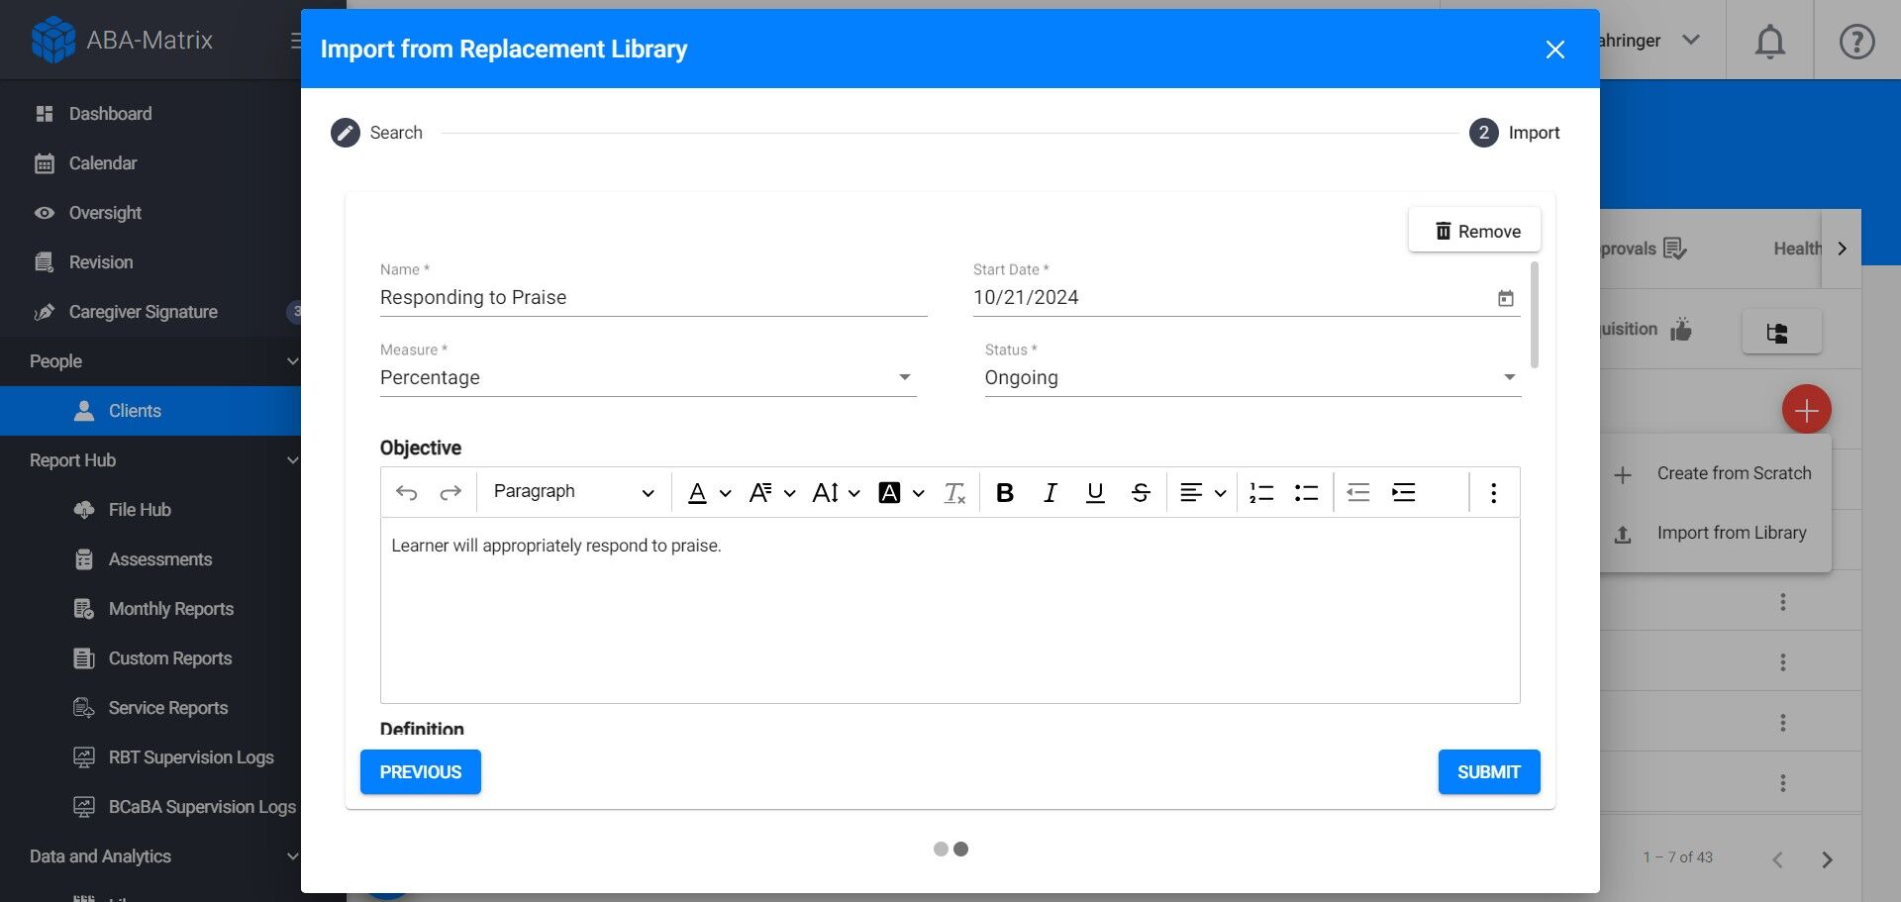Increase paragraph indent
Viewport: 1901px width, 902px height.
point(1404,492)
